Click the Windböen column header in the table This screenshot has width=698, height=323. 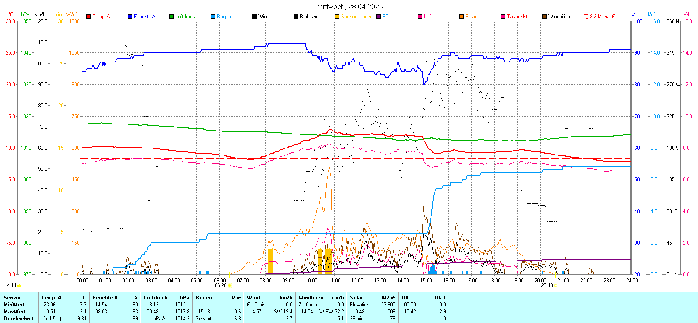311,298
